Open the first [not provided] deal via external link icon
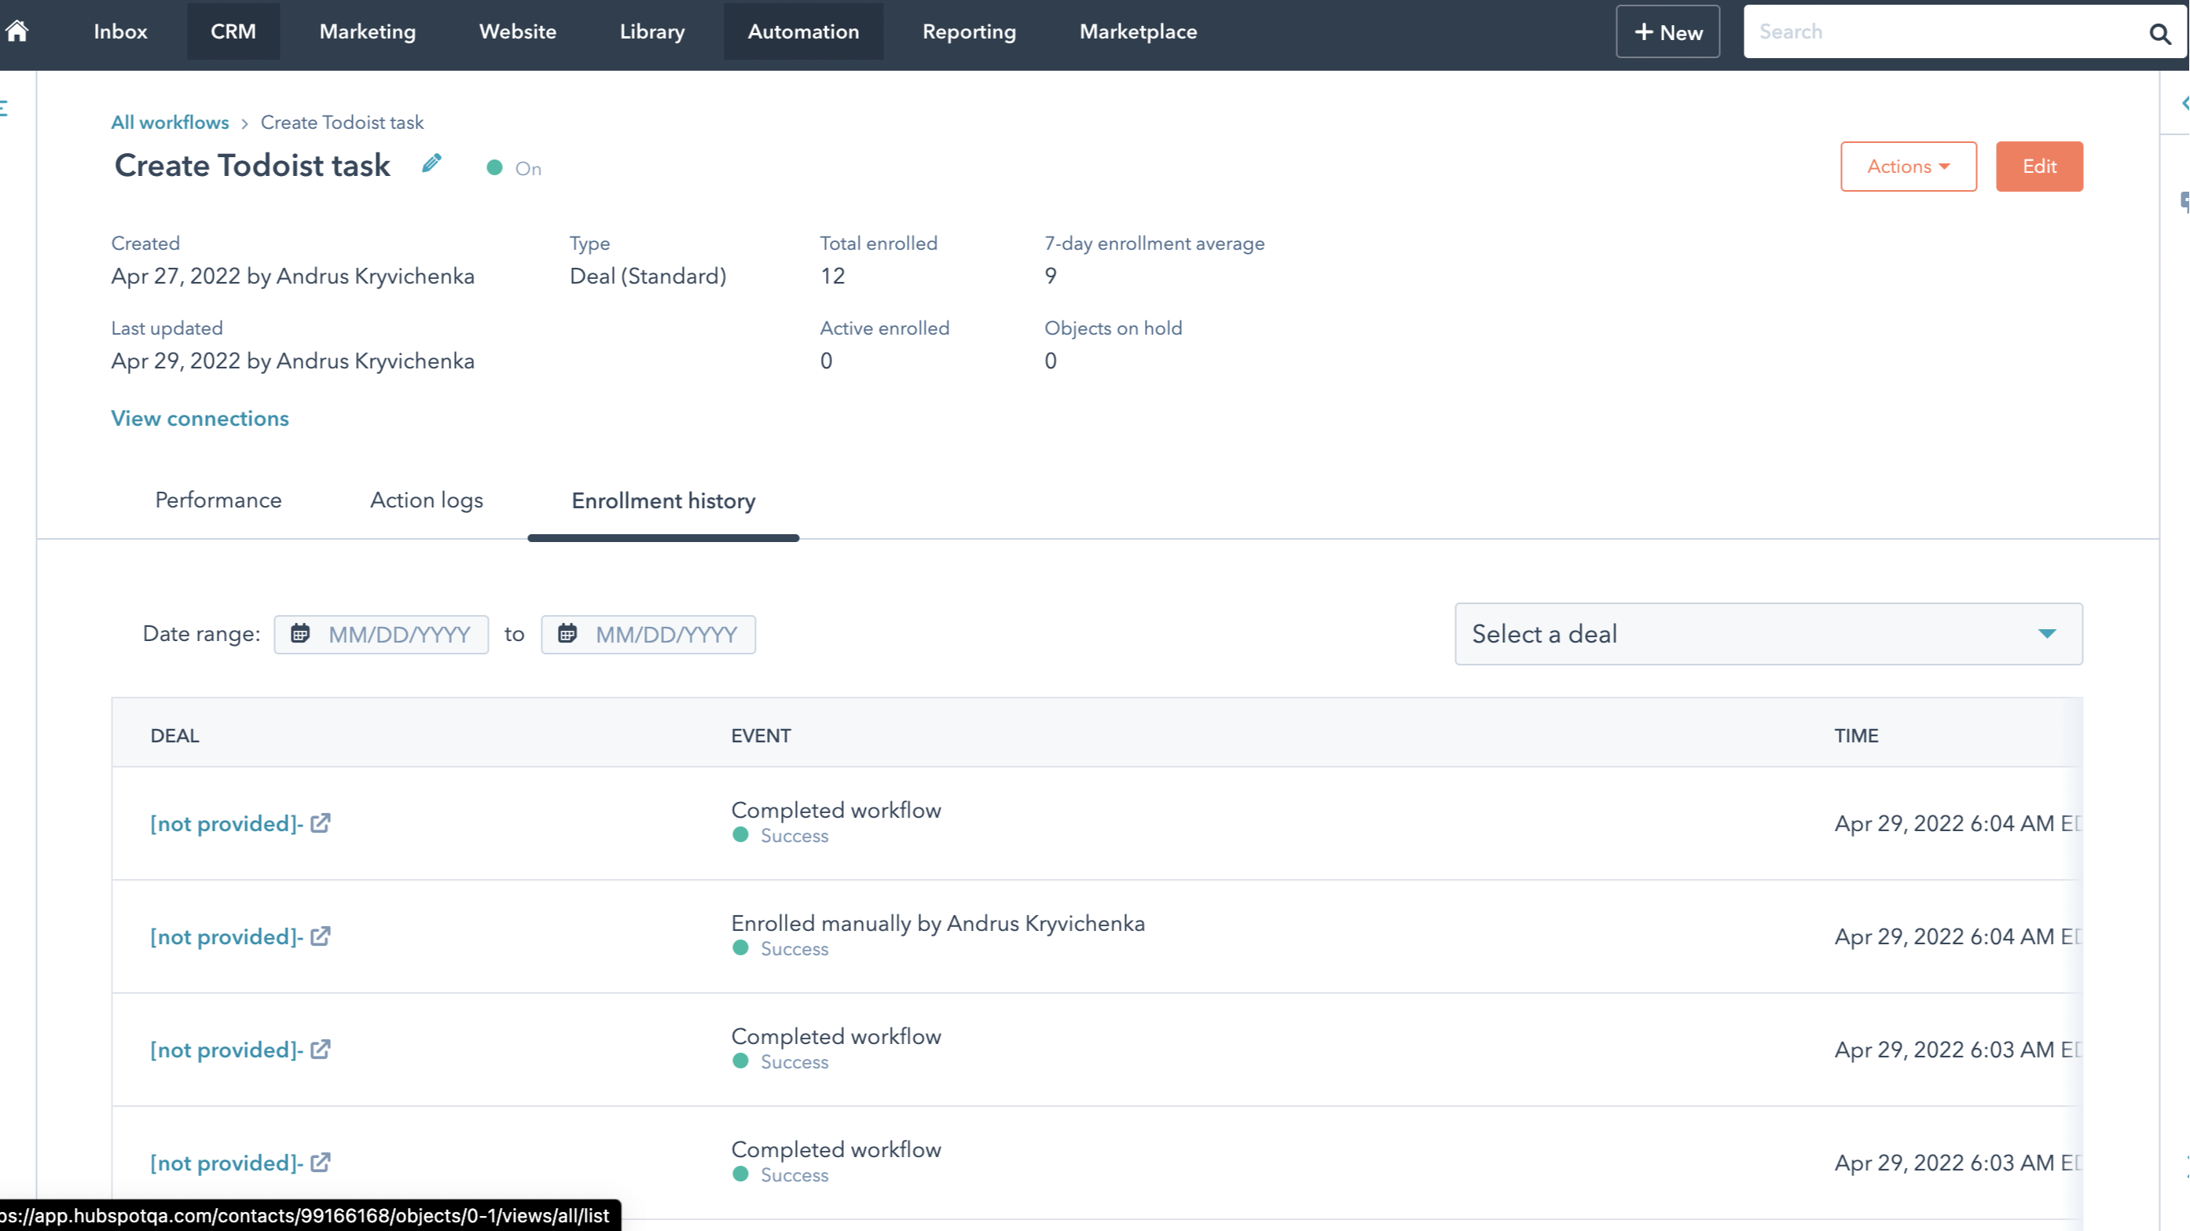The height and width of the screenshot is (1231, 2190). (x=321, y=823)
